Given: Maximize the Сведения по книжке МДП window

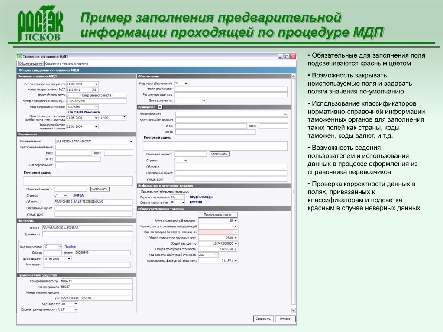Looking at the screenshot, I should pos(287,56).
